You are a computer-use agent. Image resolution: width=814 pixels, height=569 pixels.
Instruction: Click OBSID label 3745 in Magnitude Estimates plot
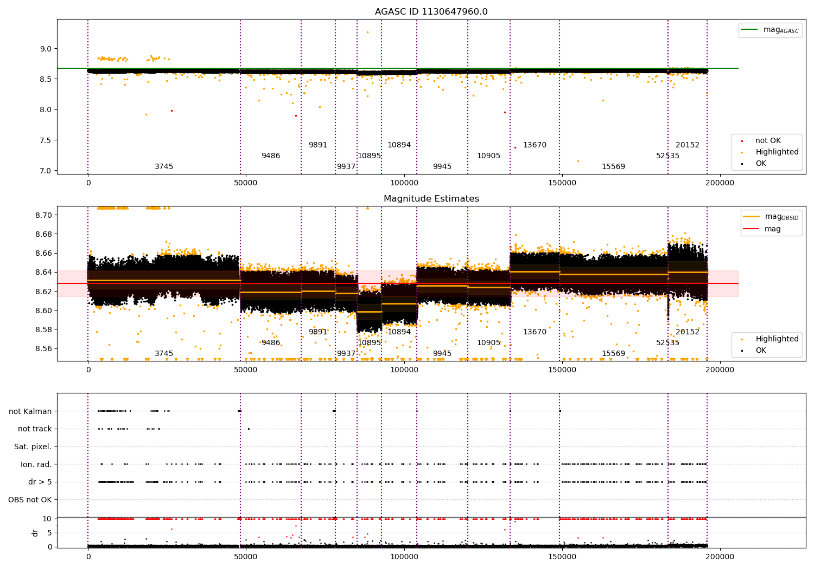click(x=164, y=354)
